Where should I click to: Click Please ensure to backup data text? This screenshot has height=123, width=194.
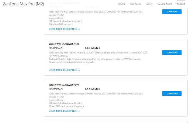pyautogui.click(x=71, y=62)
